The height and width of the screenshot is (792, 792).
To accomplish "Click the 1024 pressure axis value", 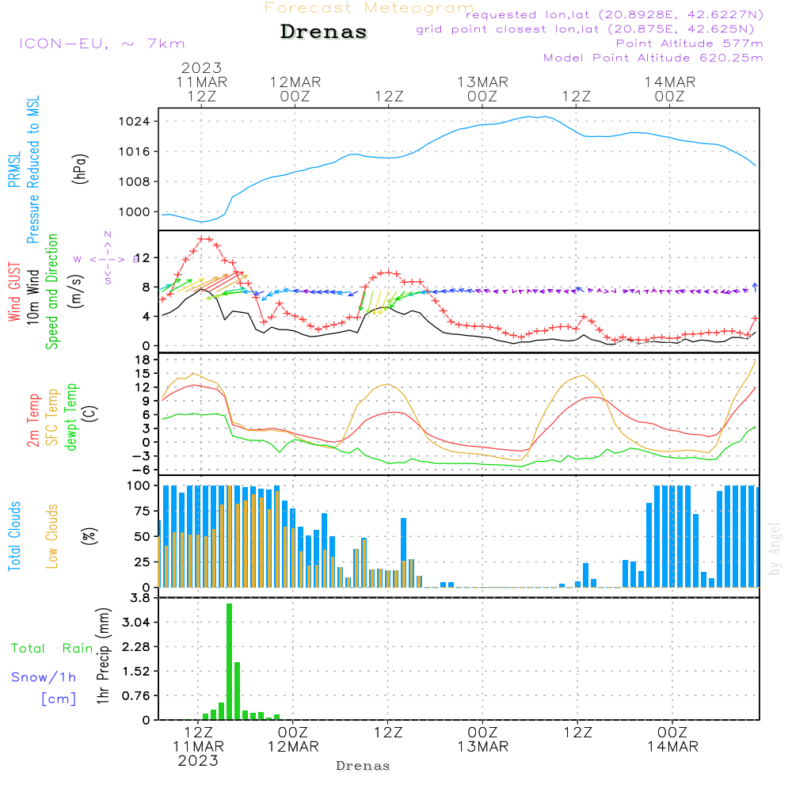I will coord(135,121).
